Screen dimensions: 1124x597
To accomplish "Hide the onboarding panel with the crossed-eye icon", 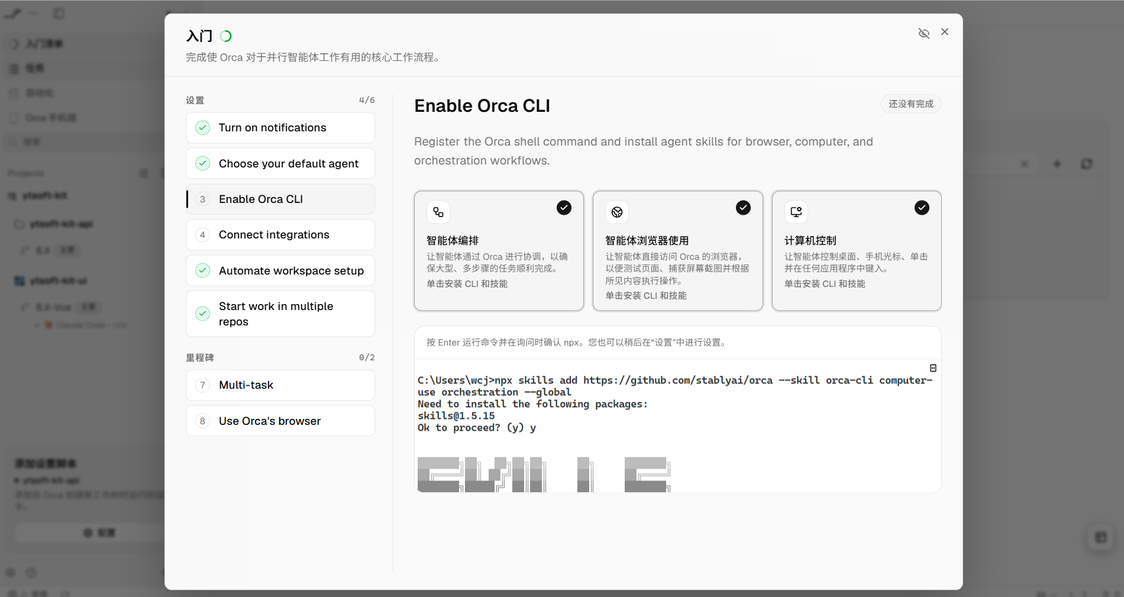I will click(x=923, y=33).
